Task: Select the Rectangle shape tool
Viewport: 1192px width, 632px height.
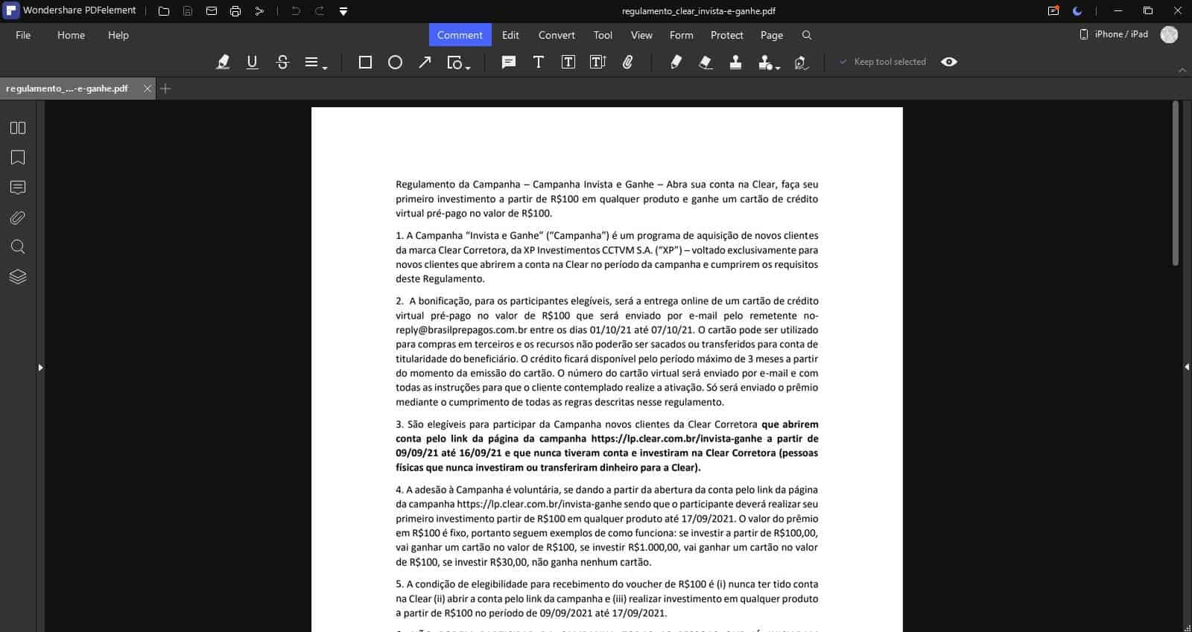Action: point(365,62)
